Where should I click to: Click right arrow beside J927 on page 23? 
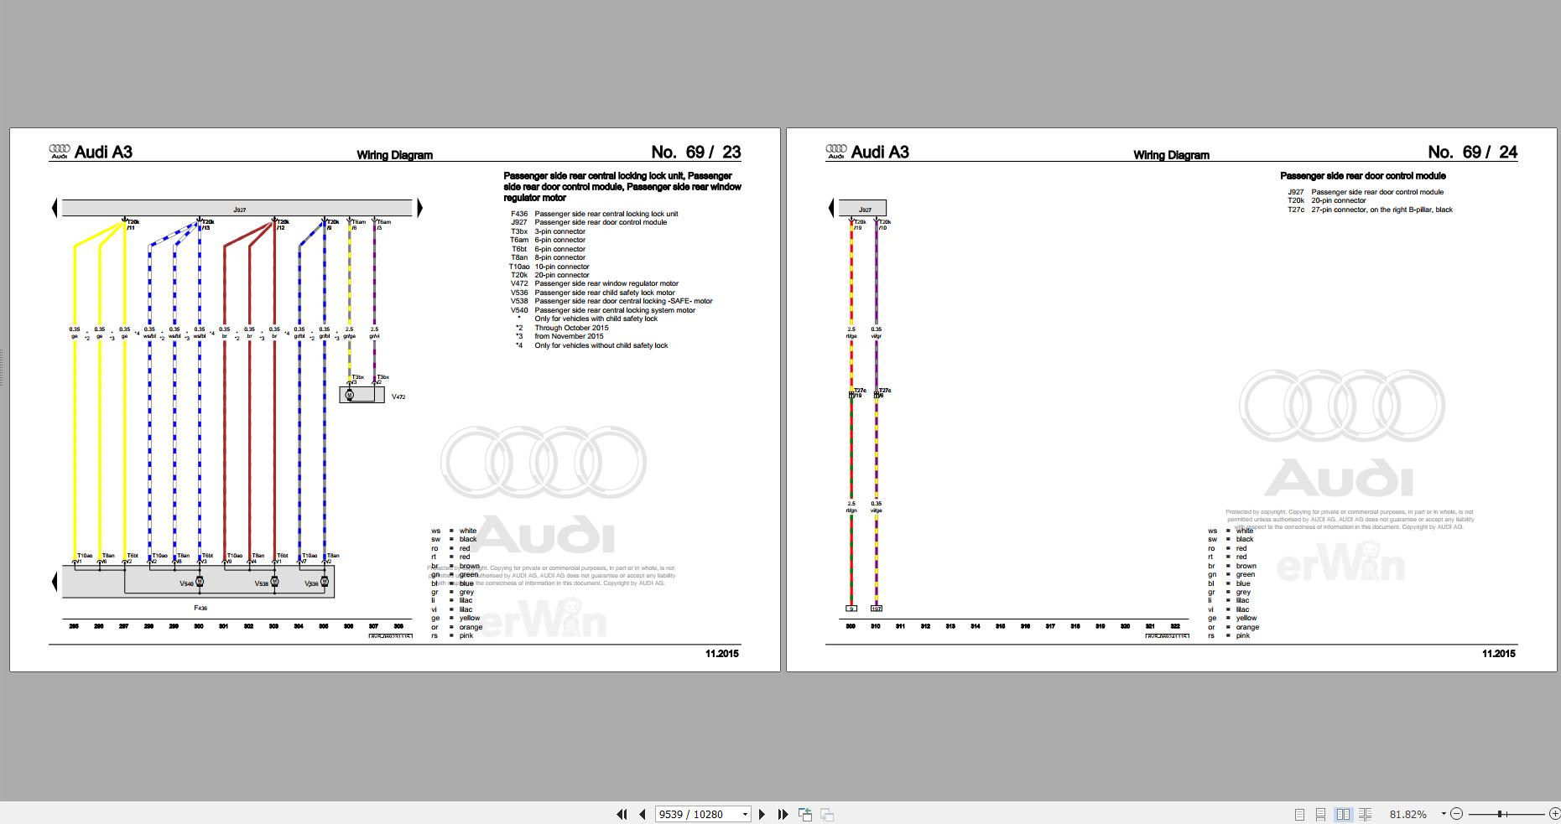pos(419,208)
